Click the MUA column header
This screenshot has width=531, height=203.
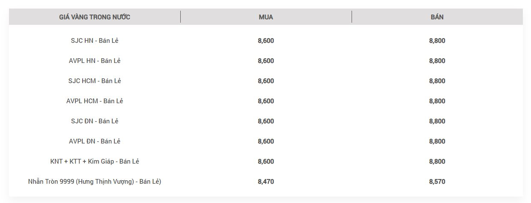point(266,17)
